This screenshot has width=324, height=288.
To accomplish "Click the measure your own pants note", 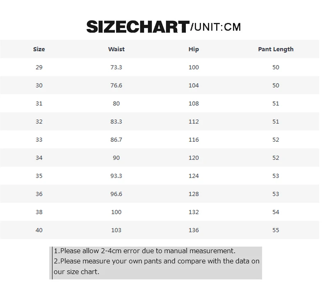I will click(x=156, y=266).
